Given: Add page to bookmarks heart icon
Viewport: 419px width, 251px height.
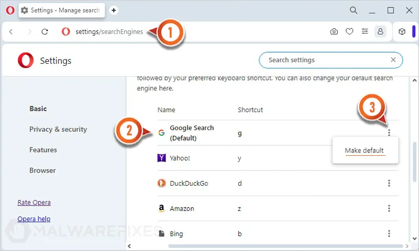Looking at the screenshot, I should [349, 31].
